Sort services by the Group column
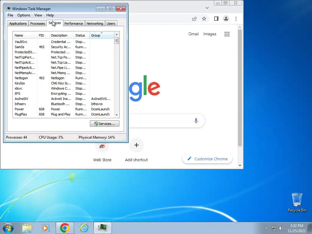The width and height of the screenshot is (312, 234). 102,35
